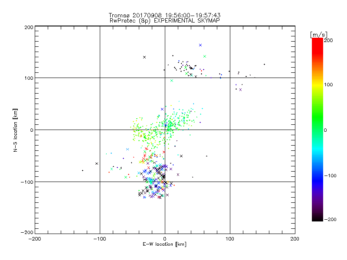Click the colorbar tick label '0'
347x260 pixels.
(325, 130)
